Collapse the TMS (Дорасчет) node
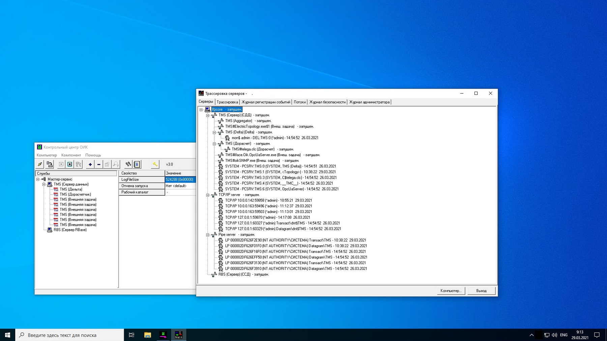Image resolution: width=607 pixels, height=341 pixels. [x=214, y=144]
